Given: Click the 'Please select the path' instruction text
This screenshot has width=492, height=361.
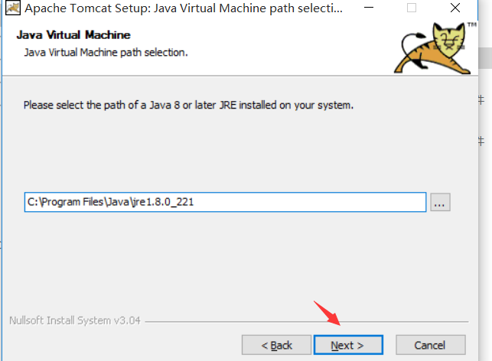Looking at the screenshot, I should [188, 105].
